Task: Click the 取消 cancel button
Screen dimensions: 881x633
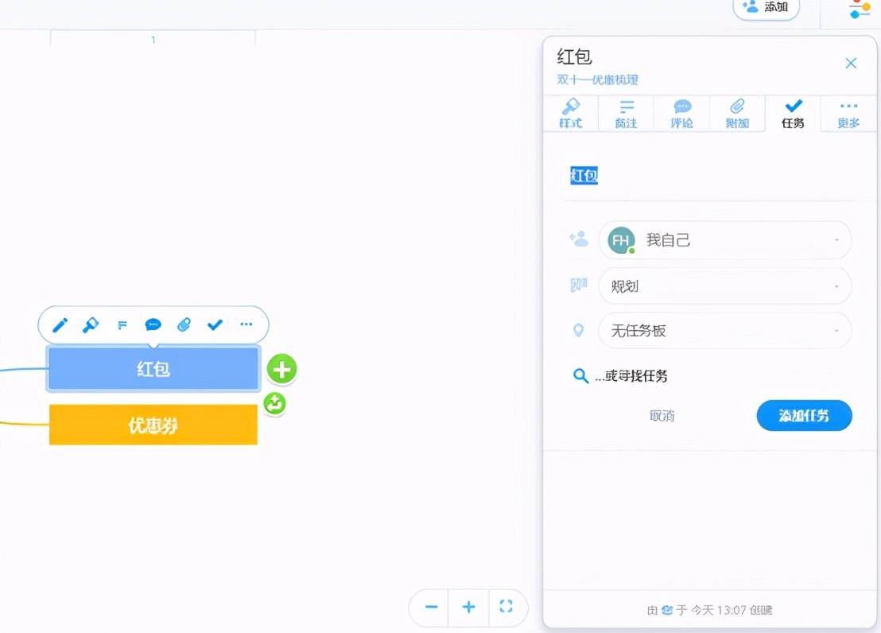Action: pos(662,415)
